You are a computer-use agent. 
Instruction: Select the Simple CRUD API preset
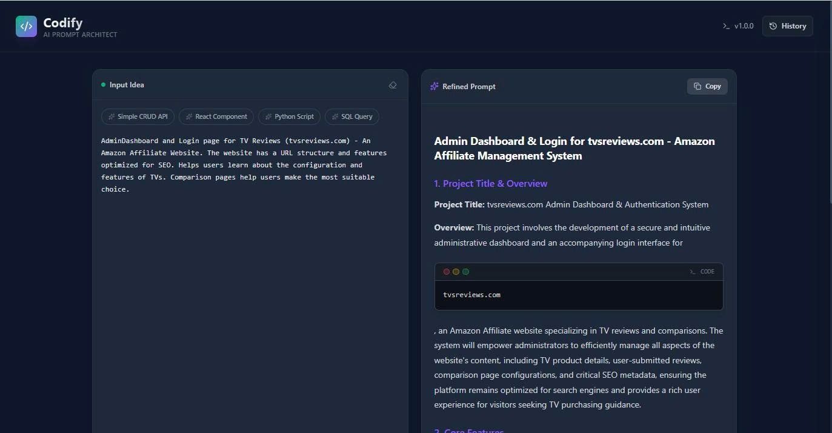point(138,116)
